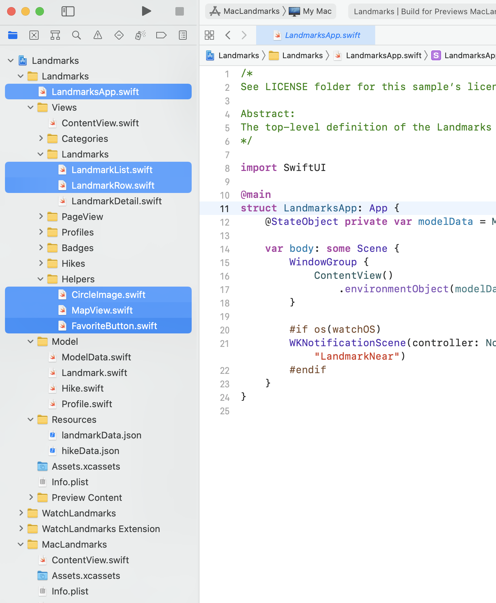496x603 pixels.
Task: Select MapView.swift file
Action: point(98,310)
